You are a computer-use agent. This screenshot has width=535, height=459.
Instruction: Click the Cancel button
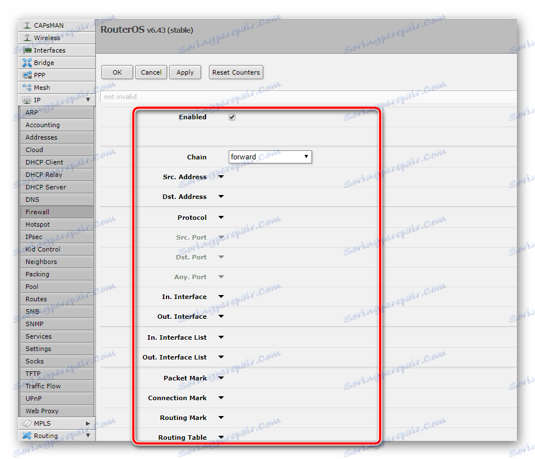tap(151, 72)
